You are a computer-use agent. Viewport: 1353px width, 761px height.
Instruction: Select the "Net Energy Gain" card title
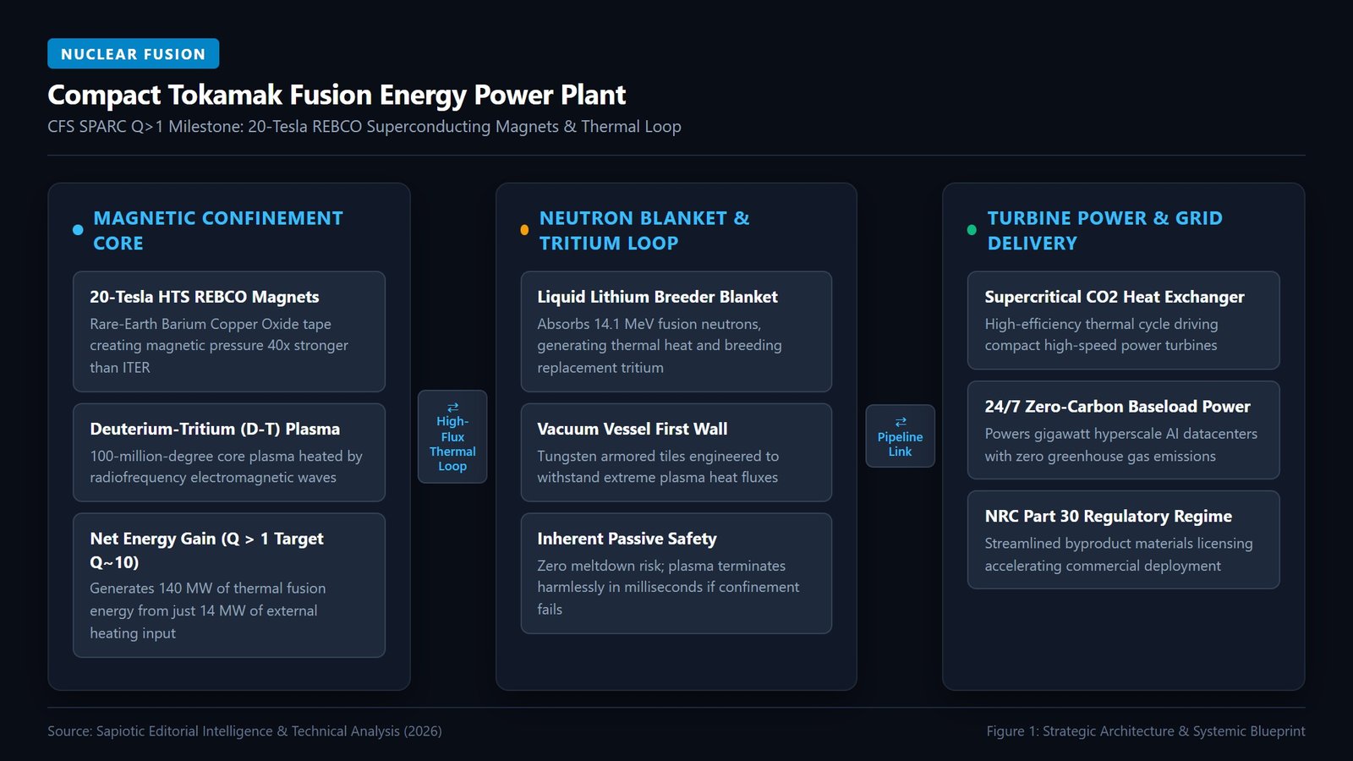click(206, 550)
